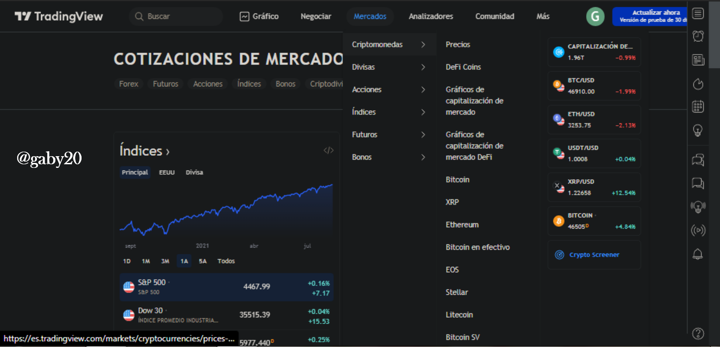
Task: Filter by Bonos category chip
Action: coord(285,84)
